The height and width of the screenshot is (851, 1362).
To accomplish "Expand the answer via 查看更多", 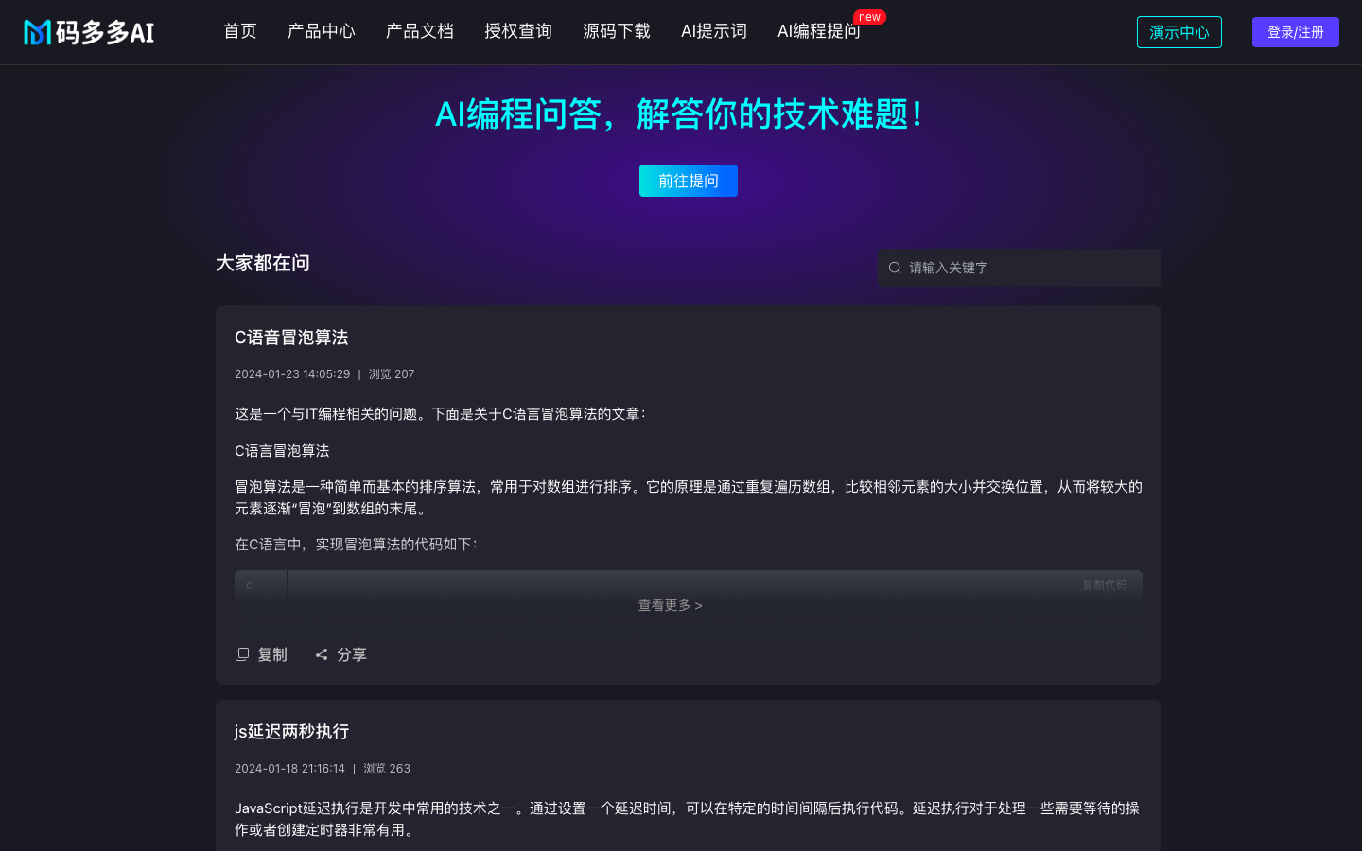I will coord(670,605).
